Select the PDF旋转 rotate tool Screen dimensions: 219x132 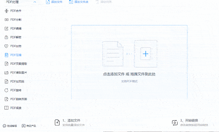click(13, 90)
